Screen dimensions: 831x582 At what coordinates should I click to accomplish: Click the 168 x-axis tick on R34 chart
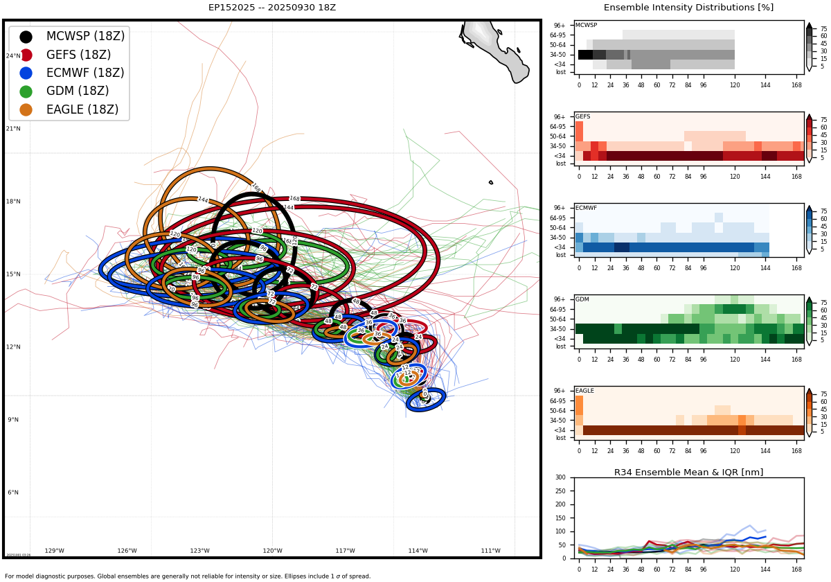point(796,570)
